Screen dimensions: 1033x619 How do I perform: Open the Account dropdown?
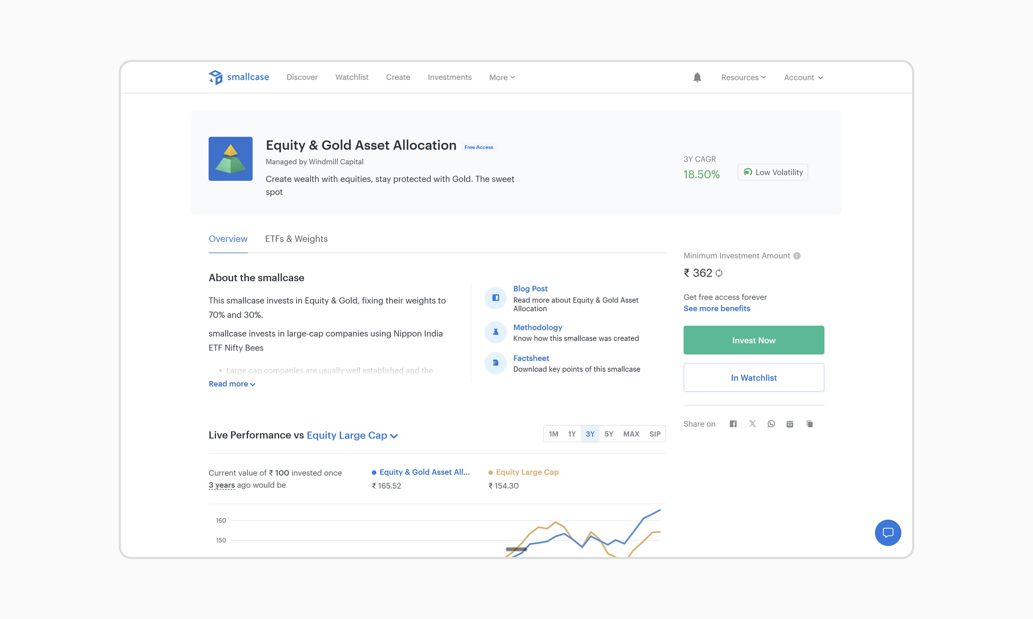coord(803,78)
